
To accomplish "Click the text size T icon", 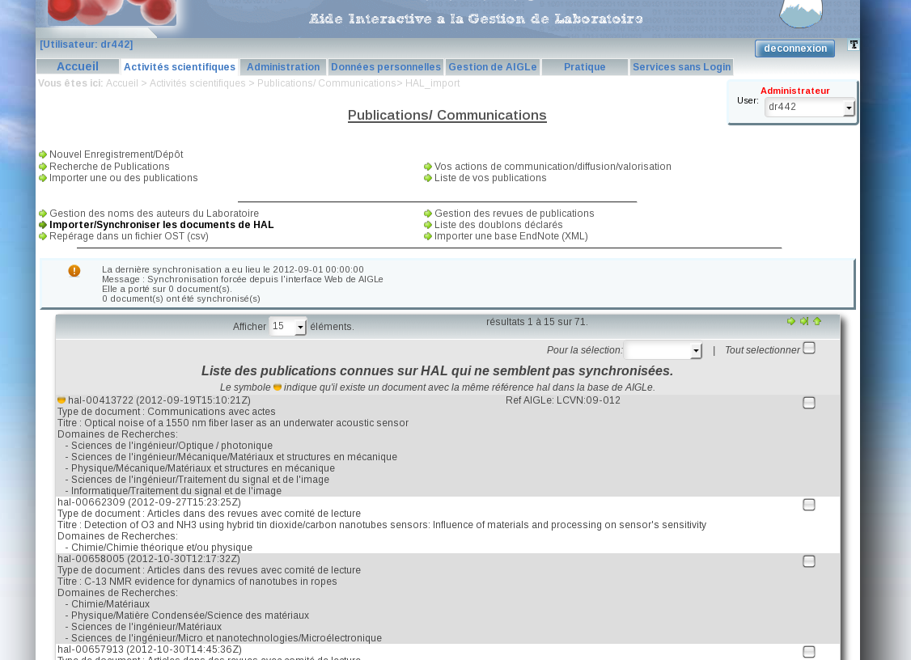I will tap(853, 45).
